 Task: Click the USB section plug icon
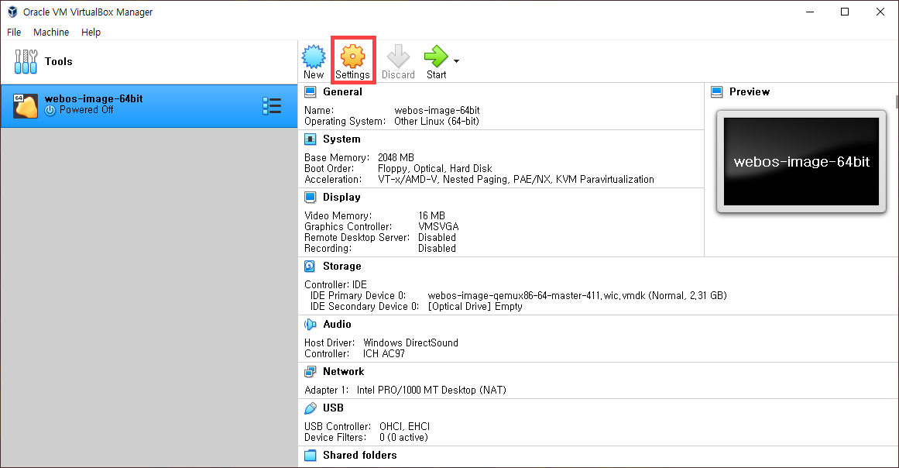311,408
